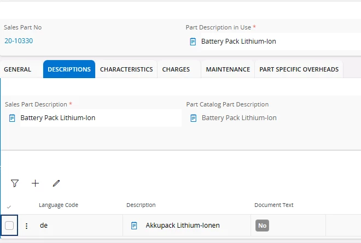The image size is (361, 243).
Task: Select the Descriptions tab
Action: click(69, 69)
